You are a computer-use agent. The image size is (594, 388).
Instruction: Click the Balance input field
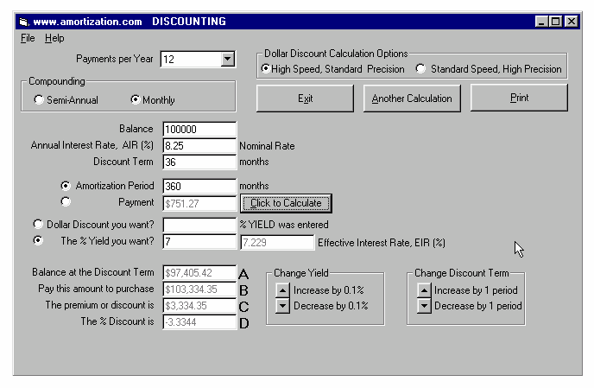pos(199,130)
